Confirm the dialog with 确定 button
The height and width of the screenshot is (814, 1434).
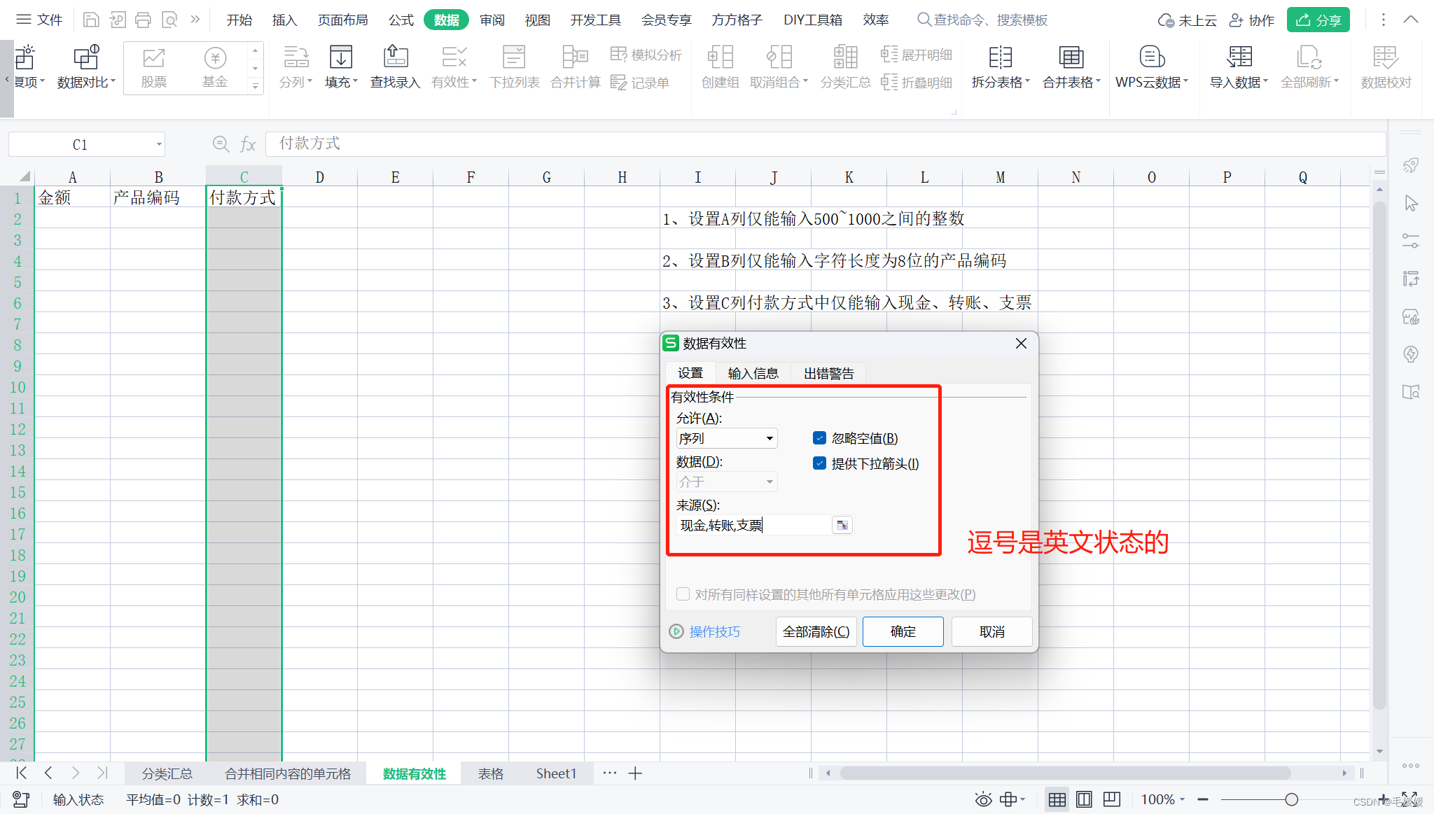click(903, 631)
